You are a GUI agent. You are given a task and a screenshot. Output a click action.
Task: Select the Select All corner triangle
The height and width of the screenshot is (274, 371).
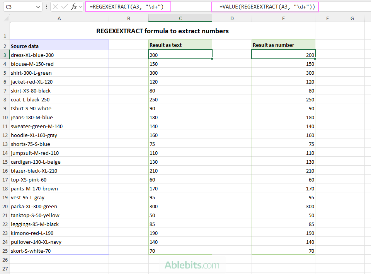coord(7,18)
